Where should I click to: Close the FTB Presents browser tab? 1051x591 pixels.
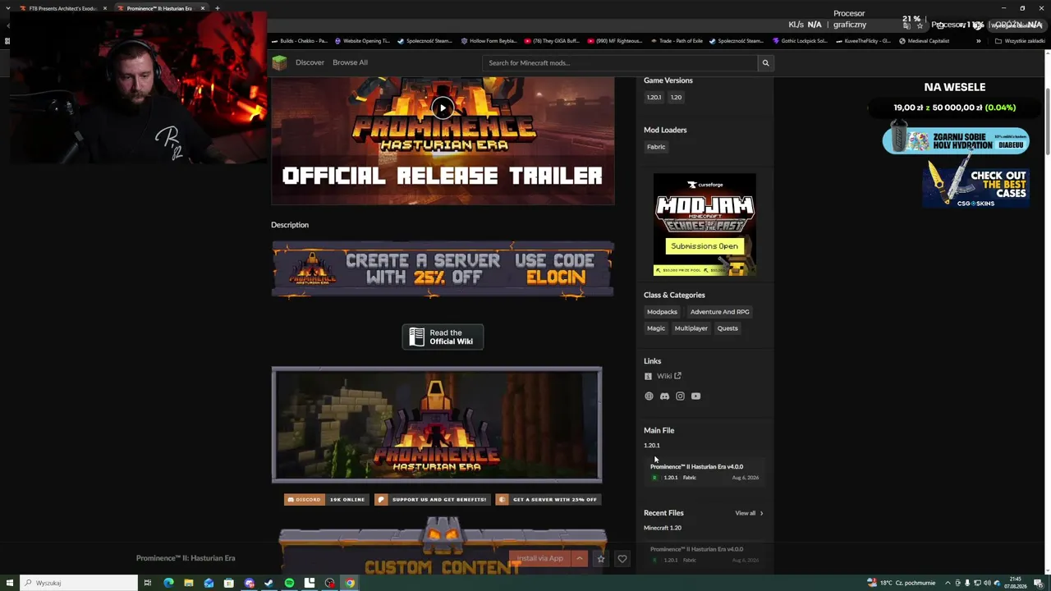pyautogui.click(x=105, y=8)
